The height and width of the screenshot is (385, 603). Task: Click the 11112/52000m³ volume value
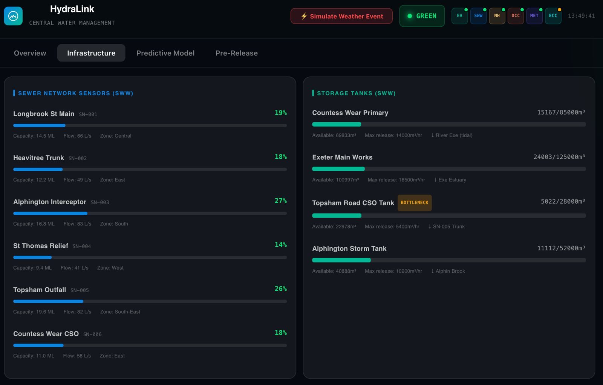561,248
